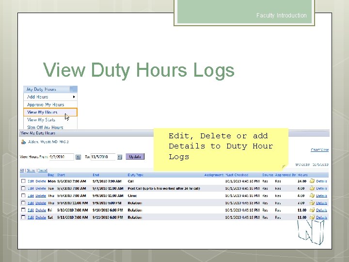Click the details folder icon in the Clinic row

pyautogui.click(x=312, y=196)
